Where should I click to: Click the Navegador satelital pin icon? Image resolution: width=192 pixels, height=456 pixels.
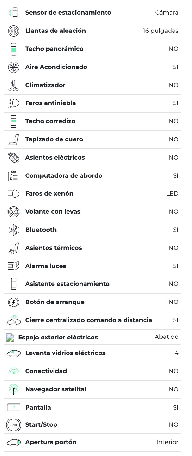coord(13,389)
